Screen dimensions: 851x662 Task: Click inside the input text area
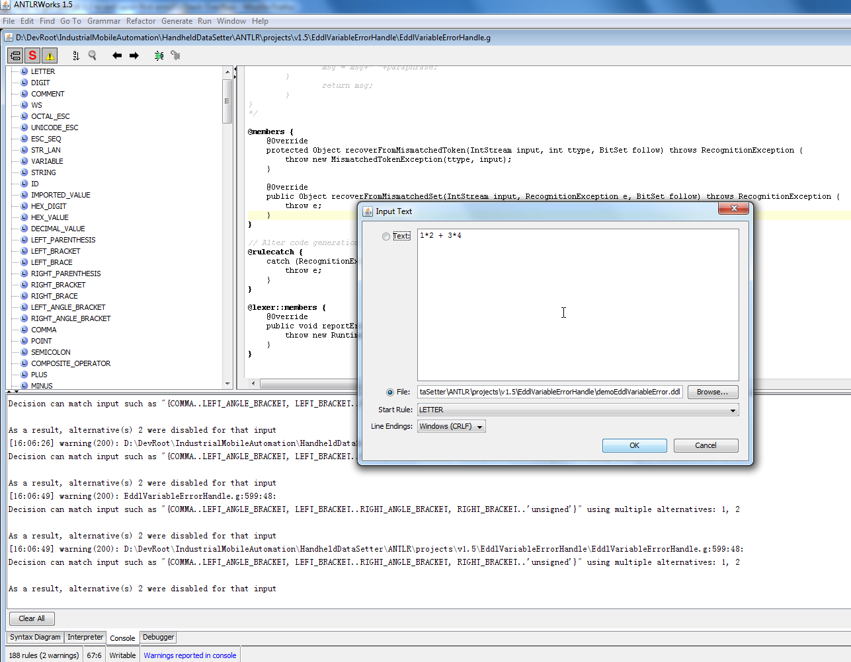coord(578,305)
